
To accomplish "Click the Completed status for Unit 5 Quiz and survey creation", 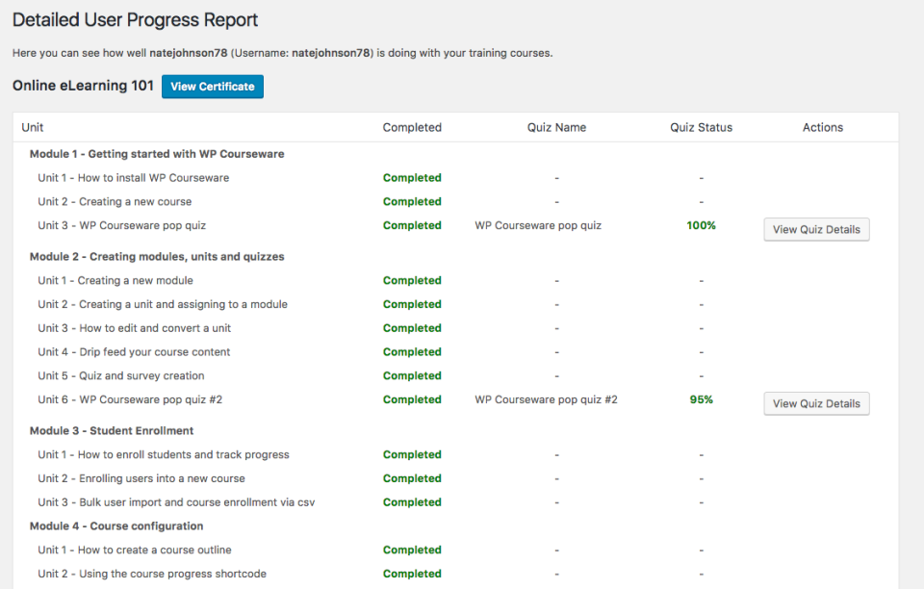I will [412, 375].
